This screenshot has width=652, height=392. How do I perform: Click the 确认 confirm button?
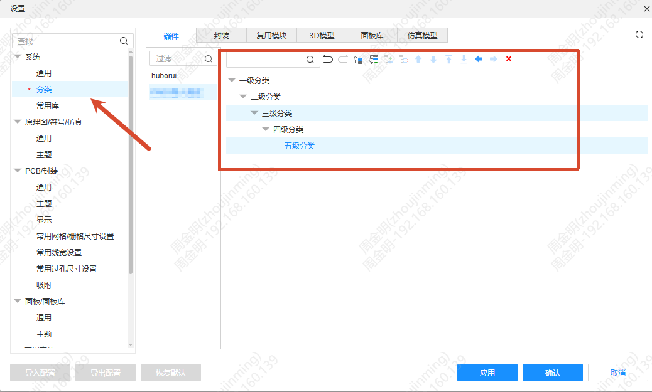pyautogui.click(x=553, y=373)
